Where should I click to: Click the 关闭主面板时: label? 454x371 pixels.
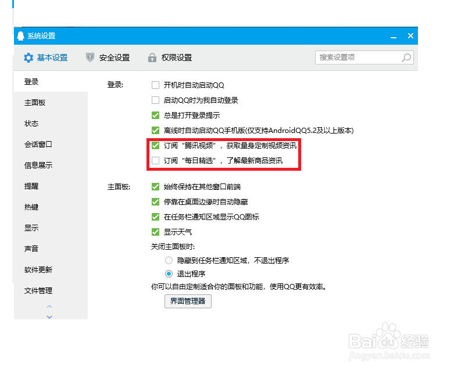173,247
